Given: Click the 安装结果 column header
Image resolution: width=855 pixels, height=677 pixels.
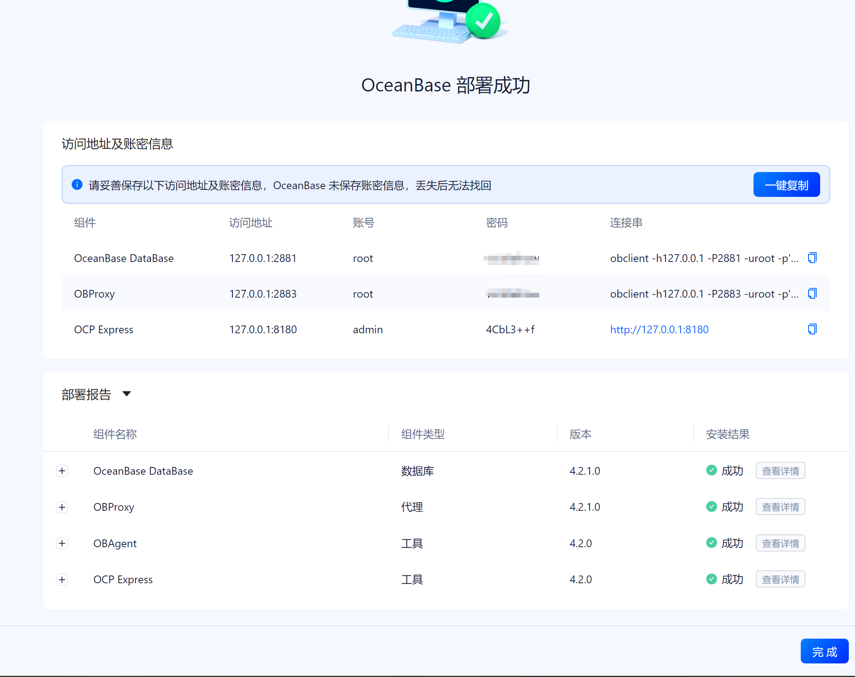Looking at the screenshot, I should 728,434.
